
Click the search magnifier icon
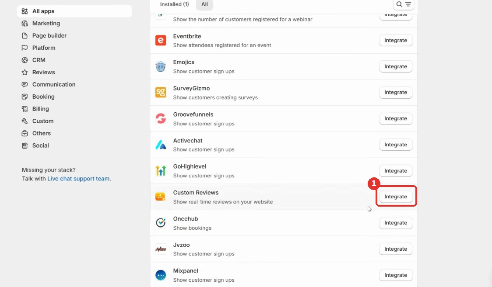click(x=399, y=4)
